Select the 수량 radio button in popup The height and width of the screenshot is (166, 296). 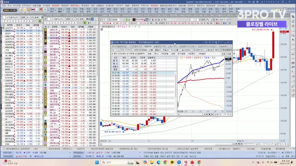pyautogui.click(x=205, y=50)
